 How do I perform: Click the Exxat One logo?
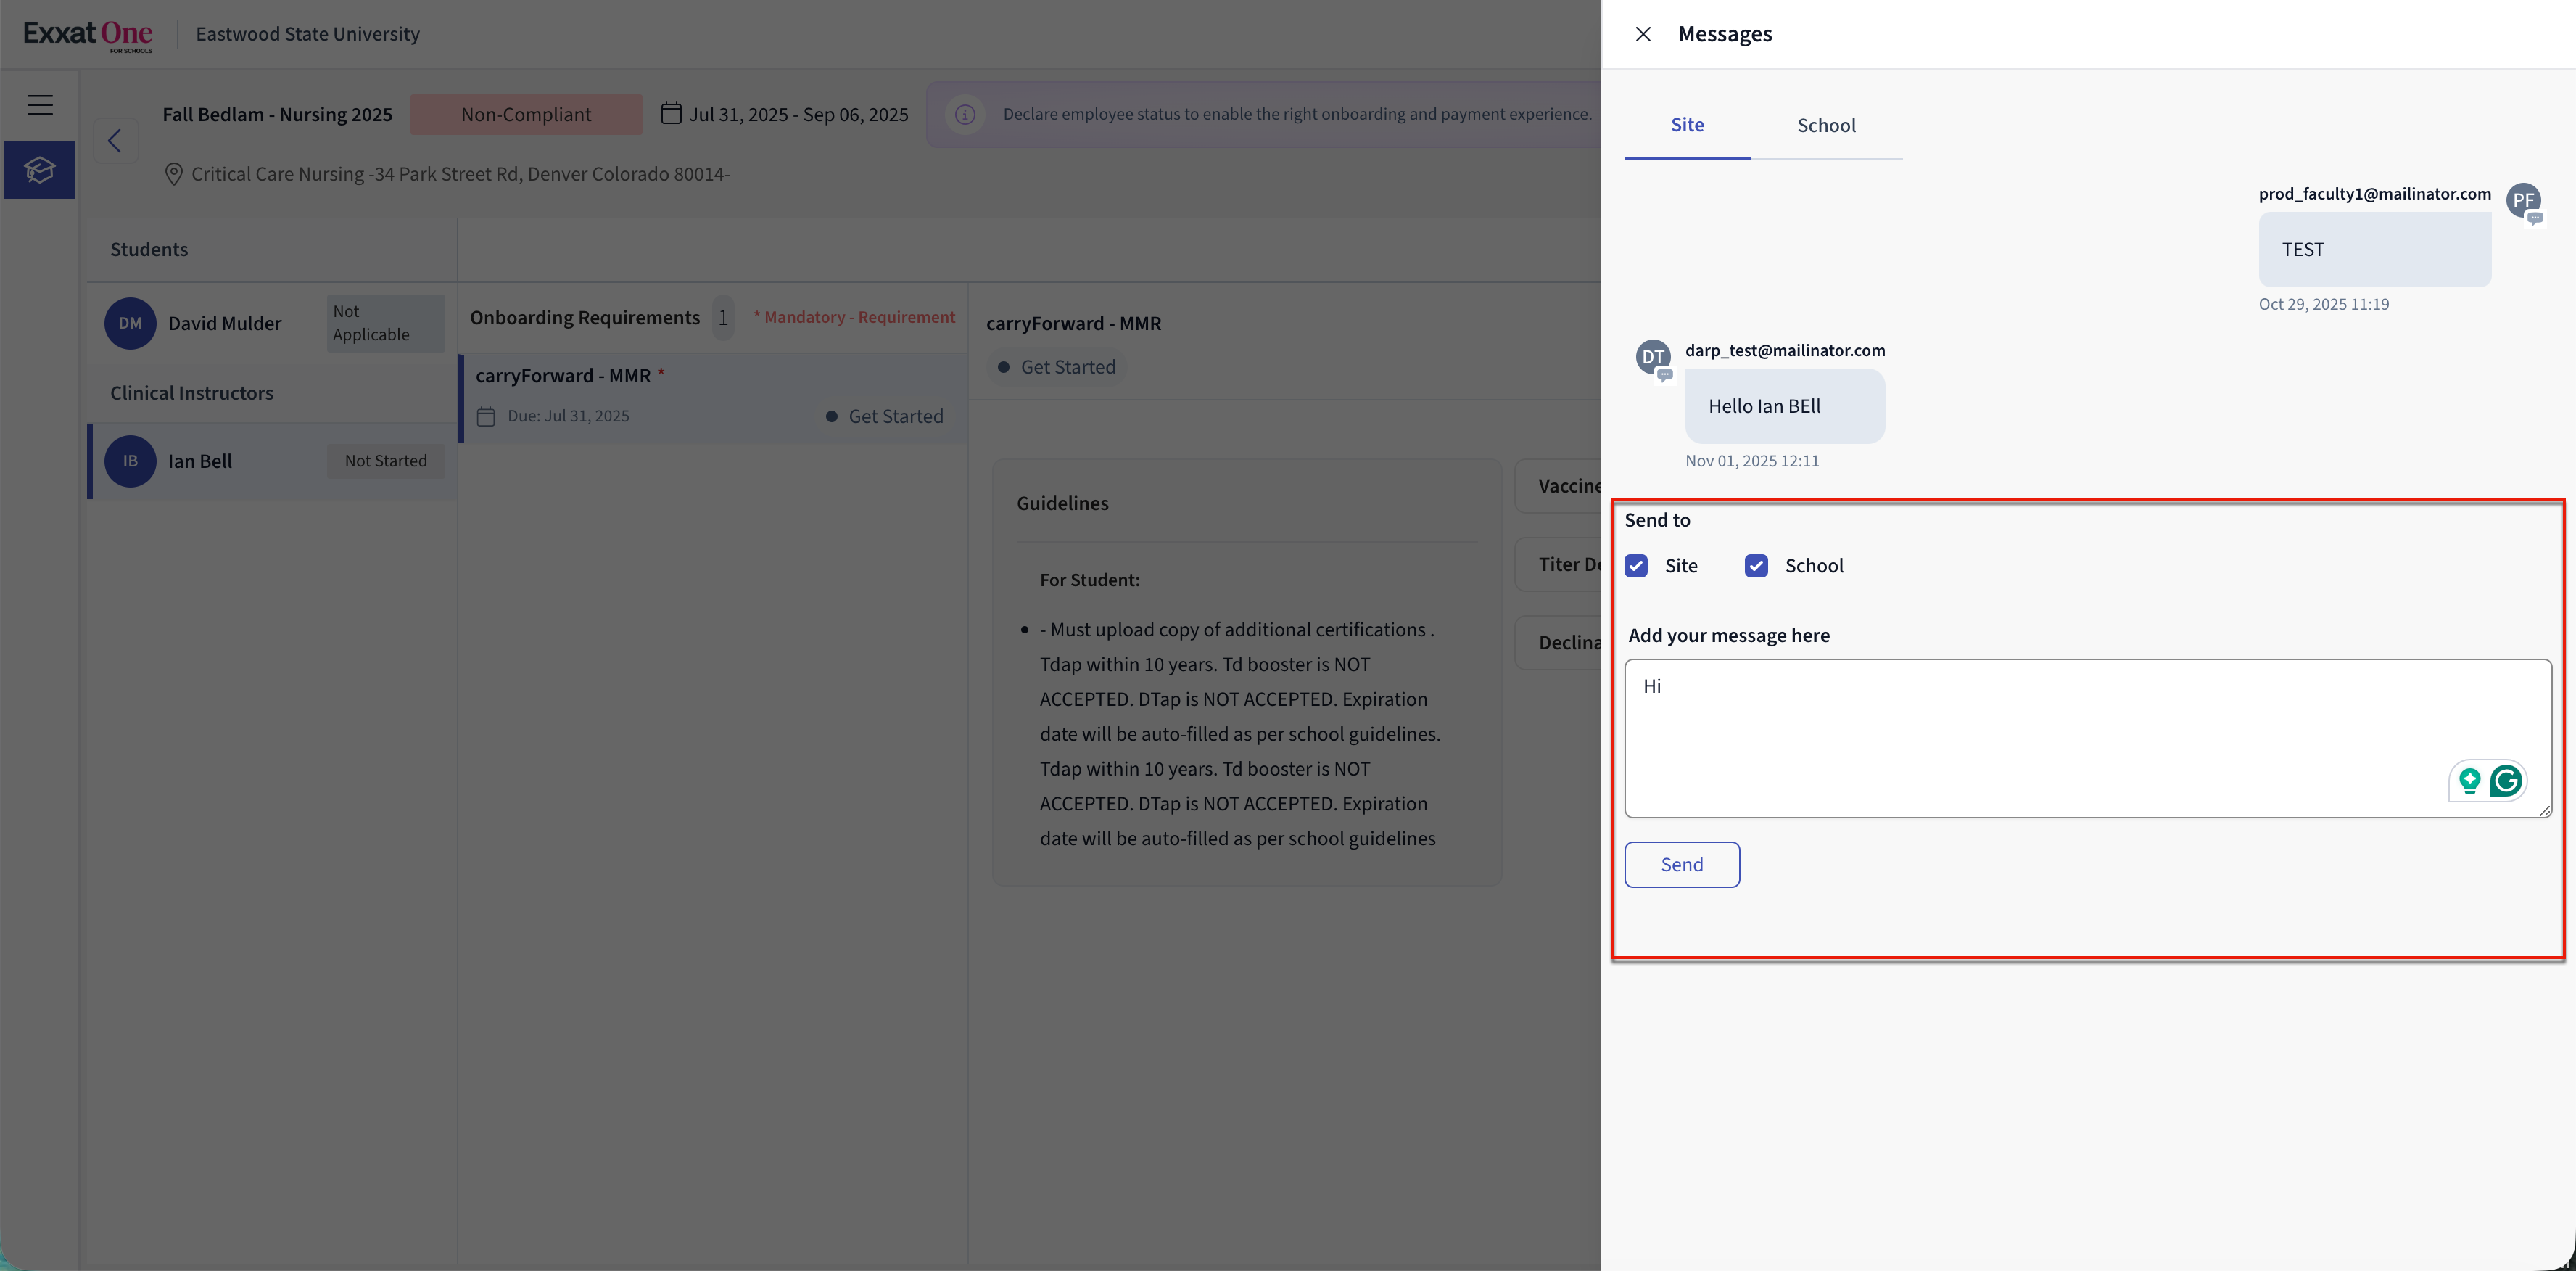coord(88,35)
